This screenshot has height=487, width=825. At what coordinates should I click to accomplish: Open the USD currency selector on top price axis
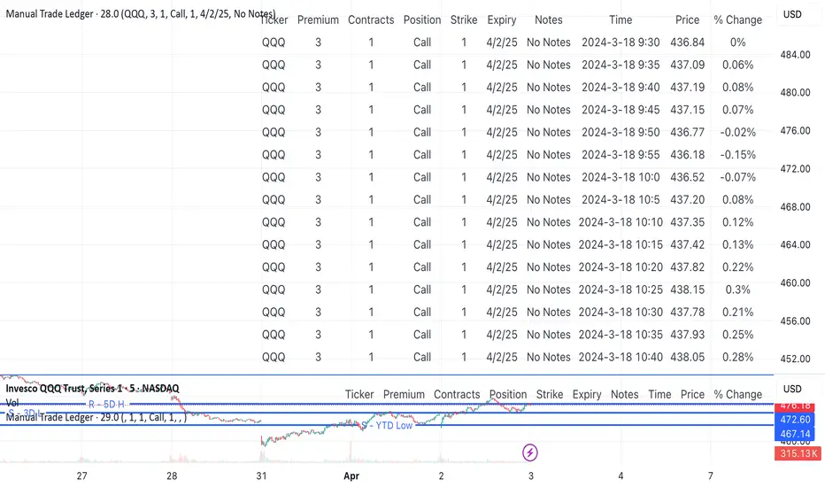(x=793, y=15)
